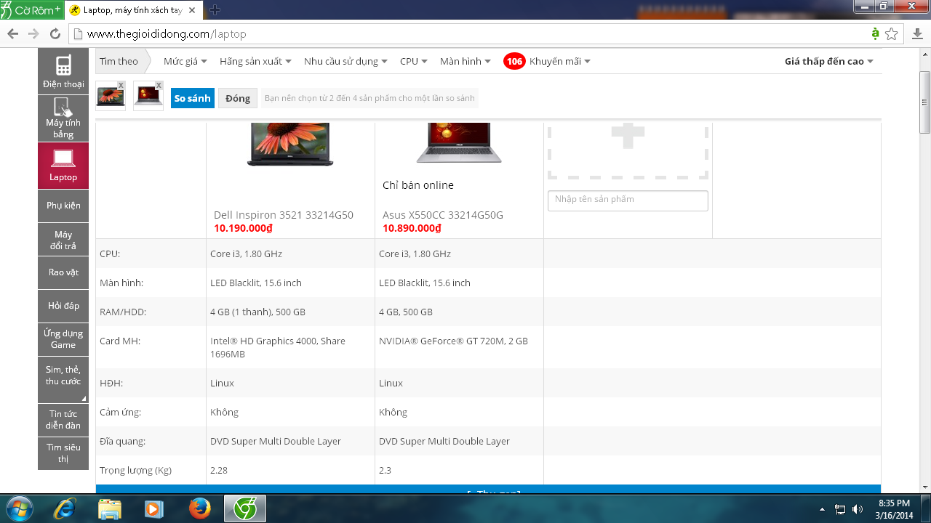Open Dell Inspiron 3521 33214G50 product link

pyautogui.click(x=284, y=215)
